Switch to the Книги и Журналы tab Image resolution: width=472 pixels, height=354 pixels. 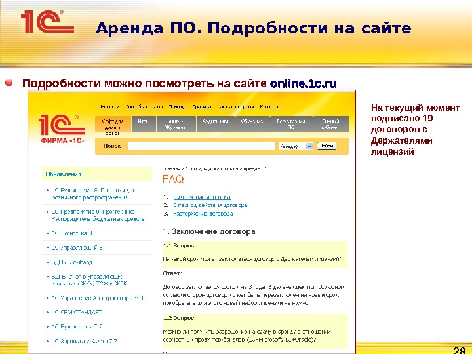click(176, 124)
